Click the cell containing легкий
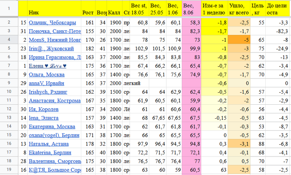 click(x=132, y=84)
